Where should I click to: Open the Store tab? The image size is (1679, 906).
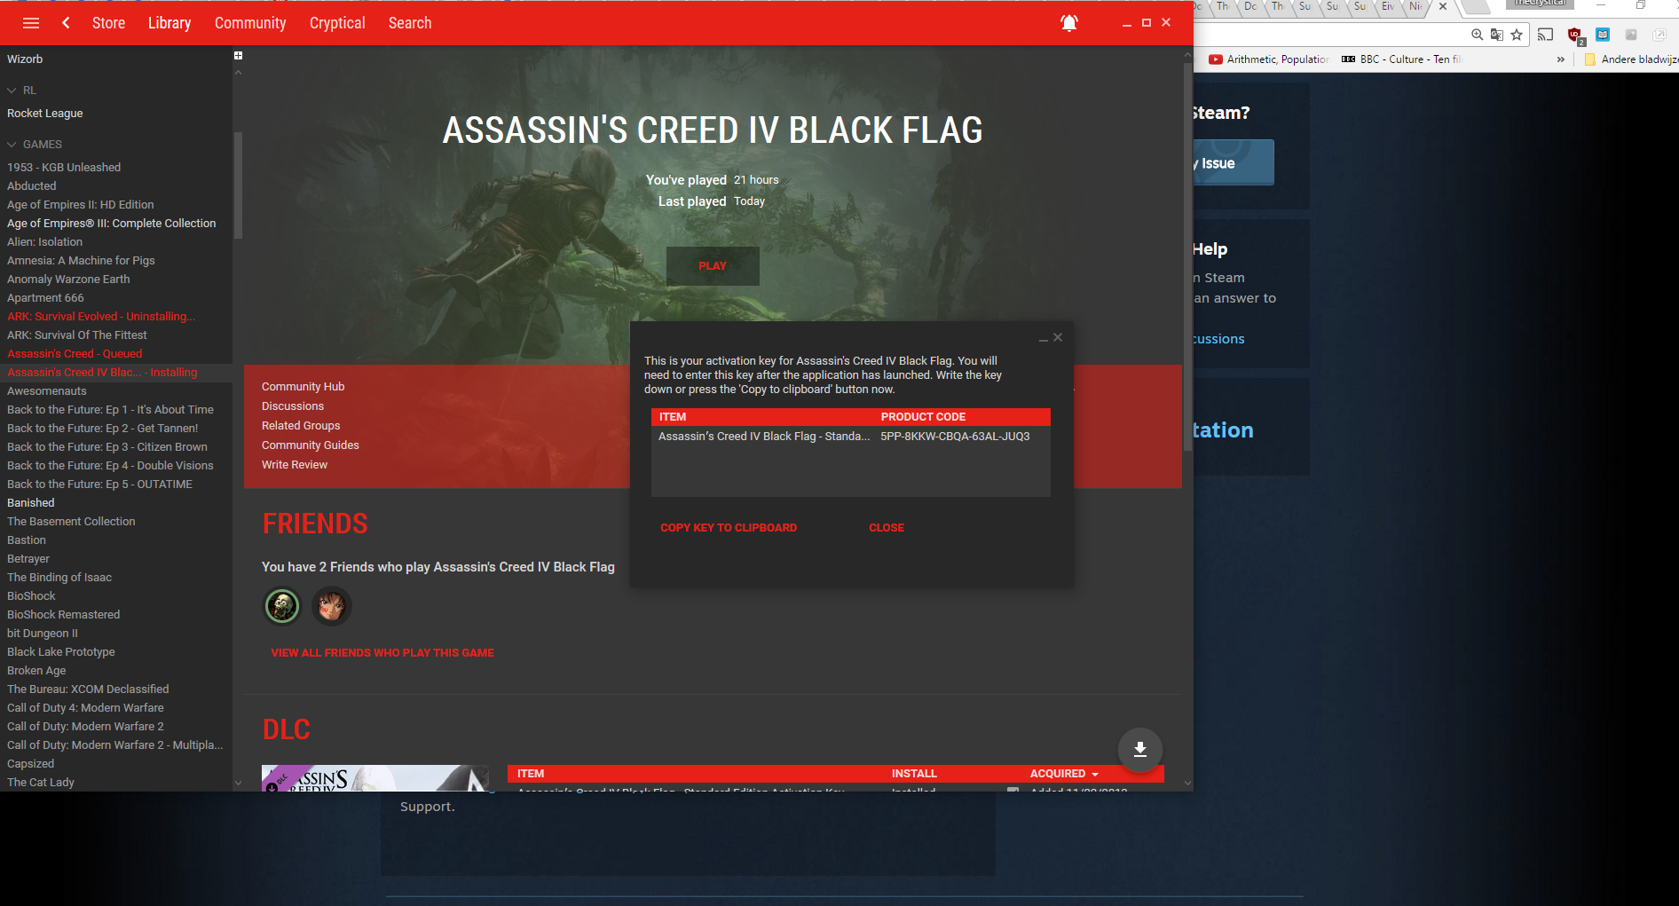108,23
